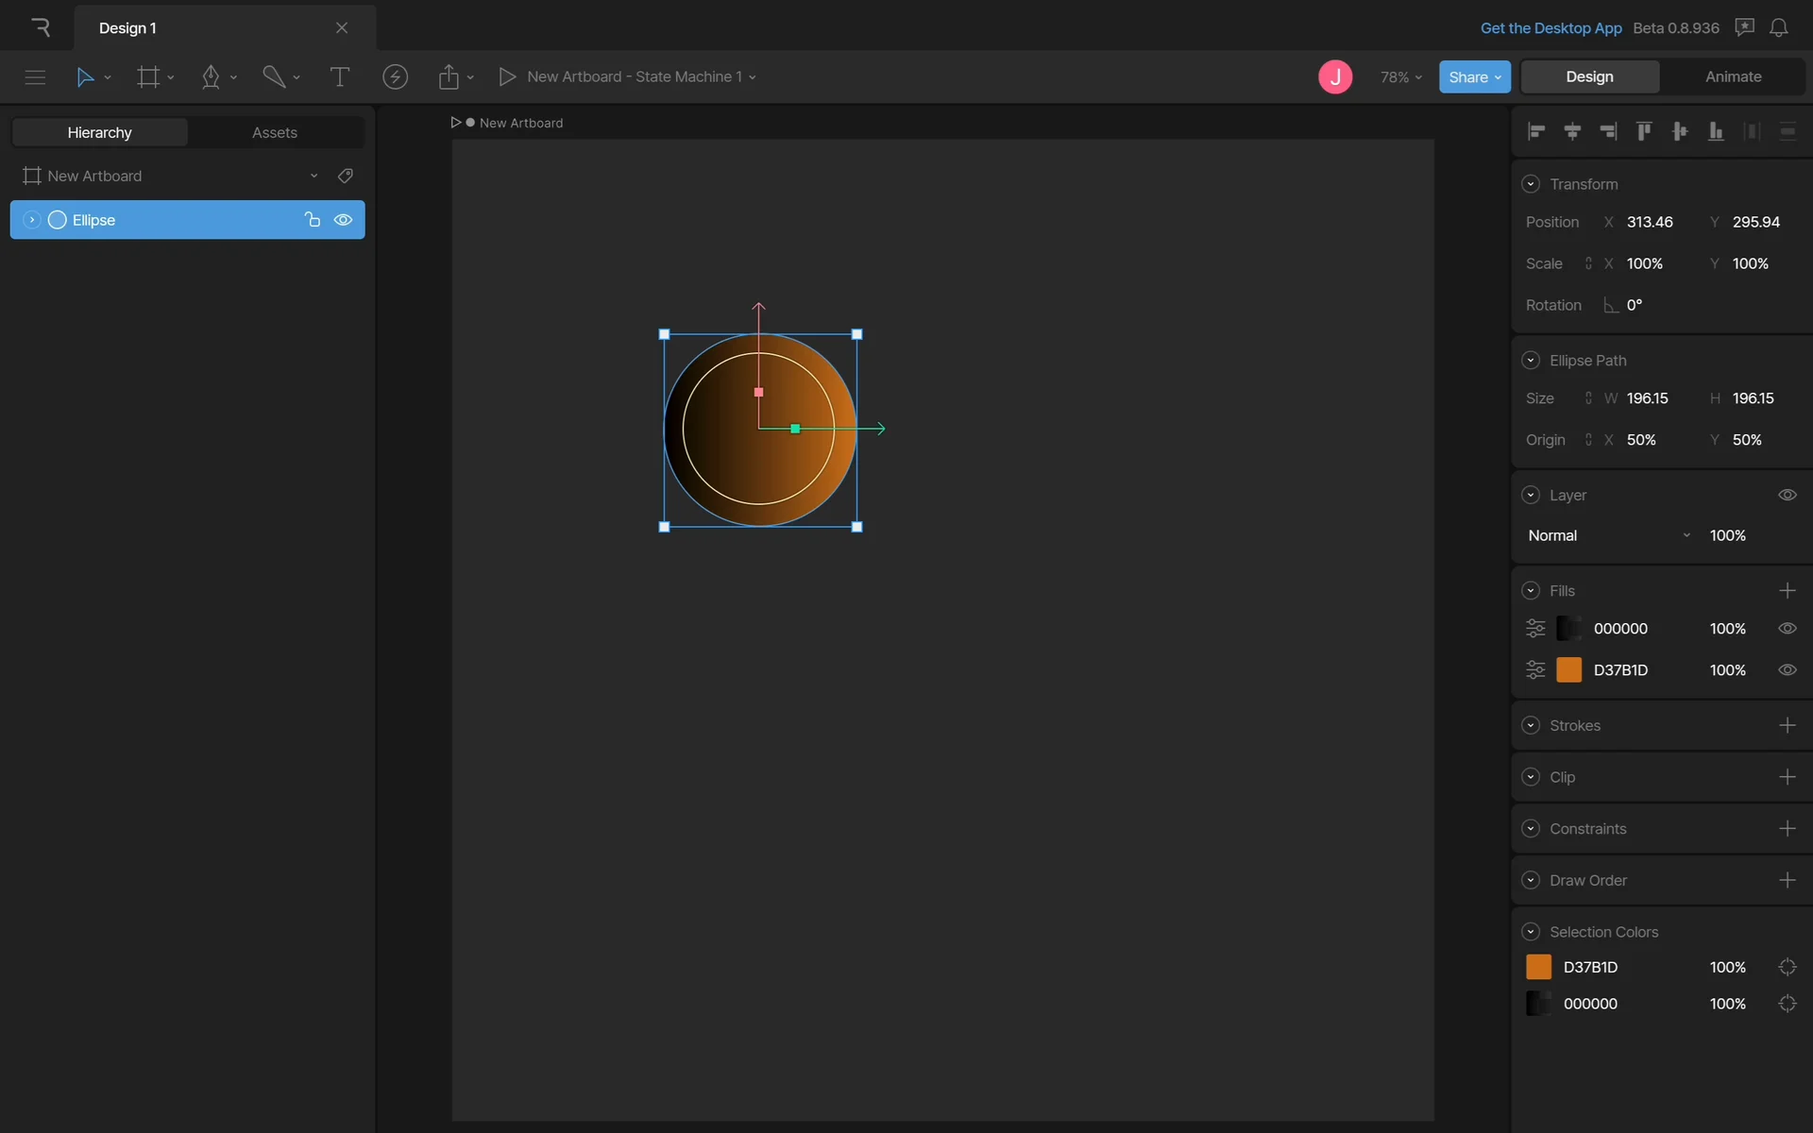This screenshot has height=1133, width=1813.
Task: Hide the Ellipse layer via eye icon
Action: click(x=343, y=220)
